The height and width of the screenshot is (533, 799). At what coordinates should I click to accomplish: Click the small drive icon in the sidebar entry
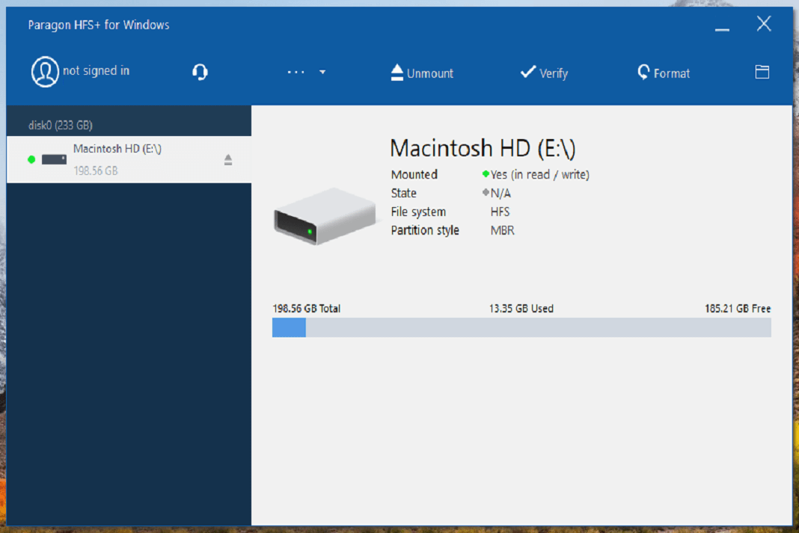tap(54, 159)
